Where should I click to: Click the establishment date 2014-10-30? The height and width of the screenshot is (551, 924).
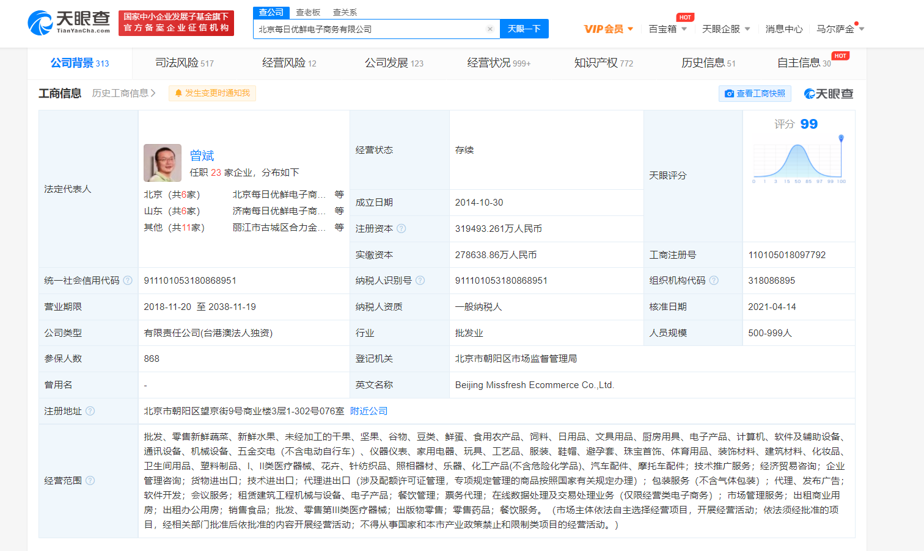pyautogui.click(x=479, y=203)
